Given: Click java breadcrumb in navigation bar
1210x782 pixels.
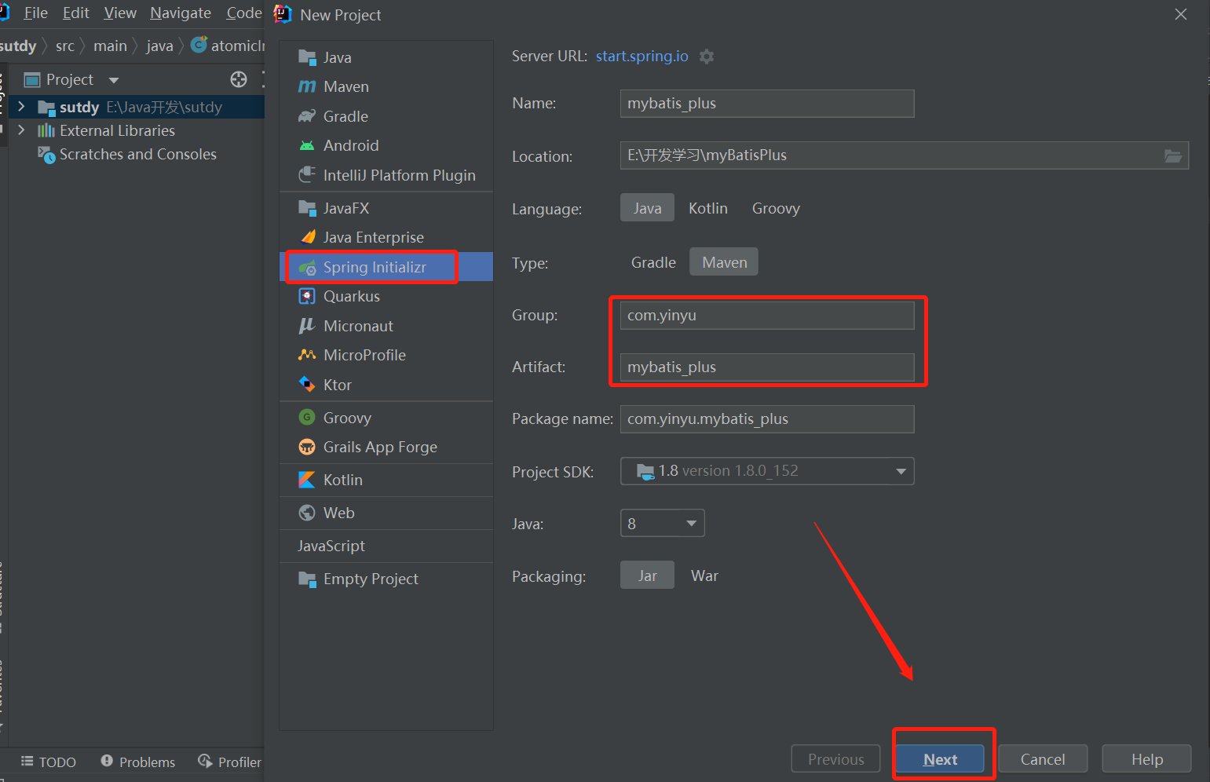Looking at the screenshot, I should 159,46.
